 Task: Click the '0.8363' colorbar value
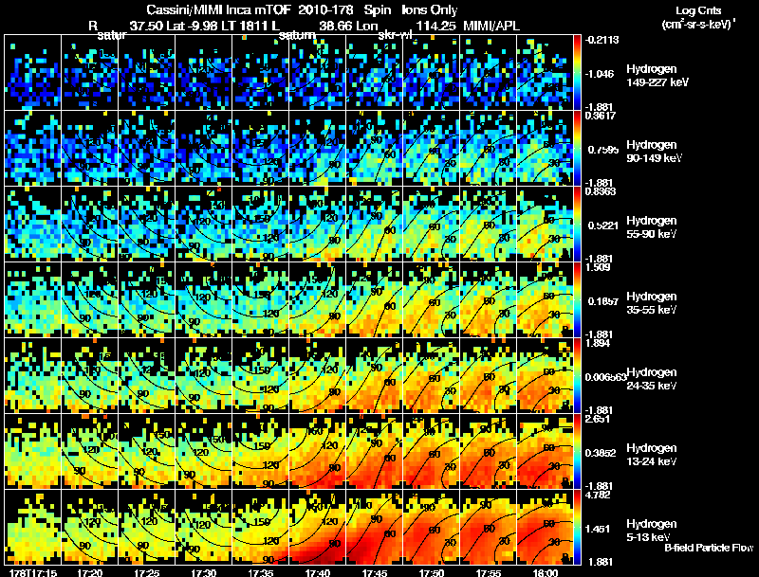pos(601,191)
